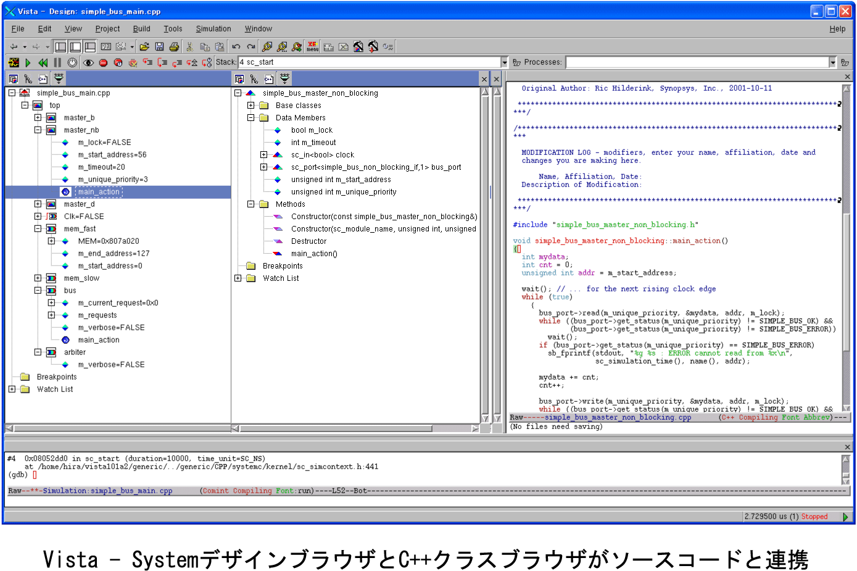Click the green status arrow at bottom right
This screenshot has width=857, height=571.
click(x=845, y=517)
